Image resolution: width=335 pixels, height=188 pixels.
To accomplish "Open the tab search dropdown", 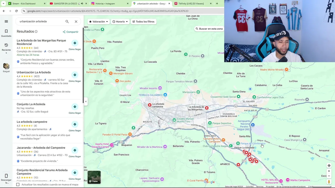I will pos(3,4).
